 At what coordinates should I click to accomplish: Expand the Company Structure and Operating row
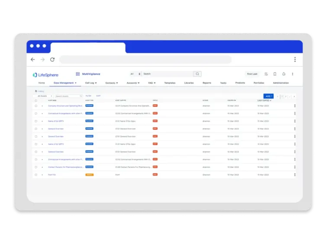42,106
